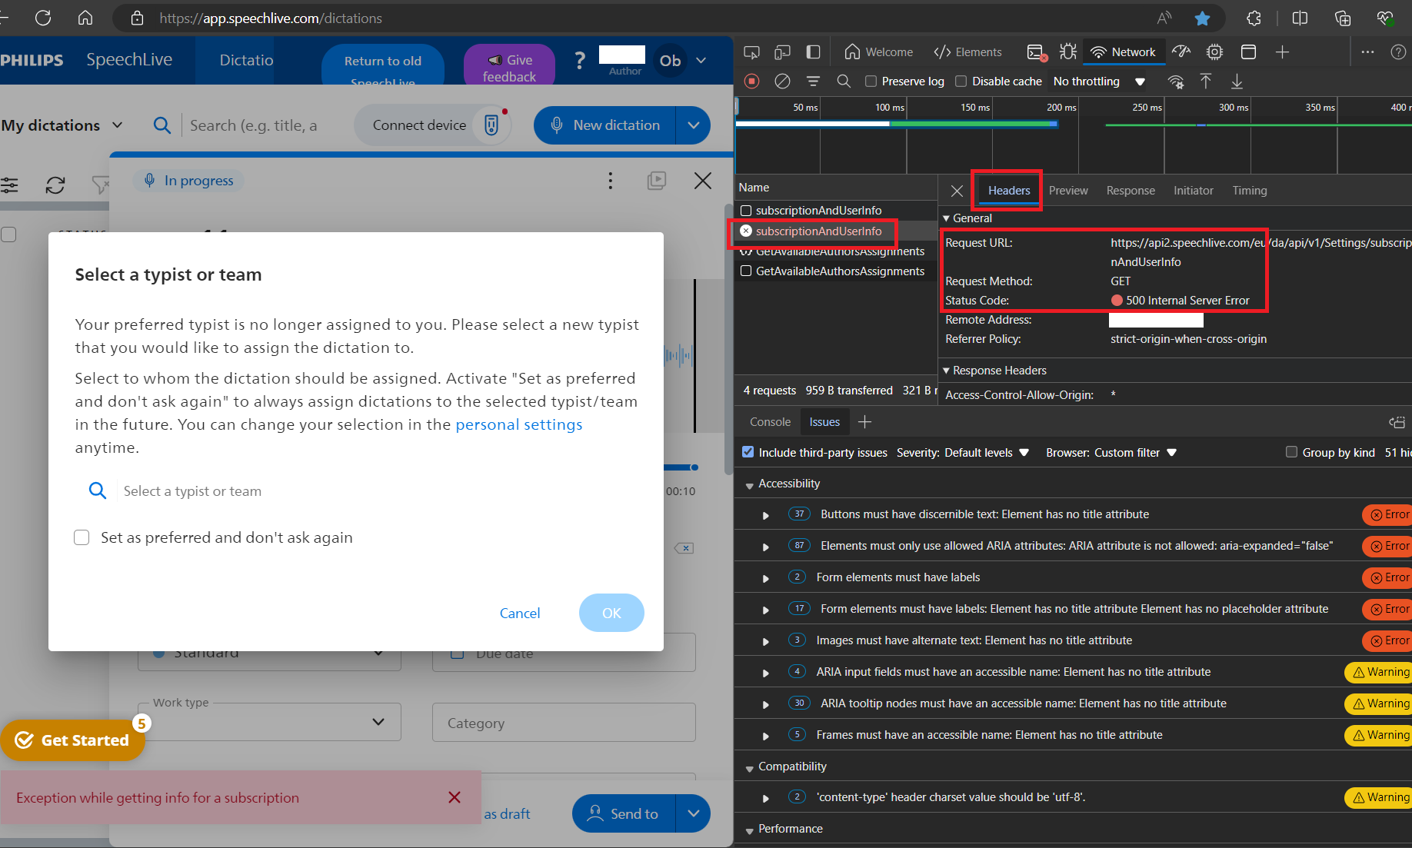Open network conditions wifi-gear icon
1412x848 pixels.
point(1175,81)
